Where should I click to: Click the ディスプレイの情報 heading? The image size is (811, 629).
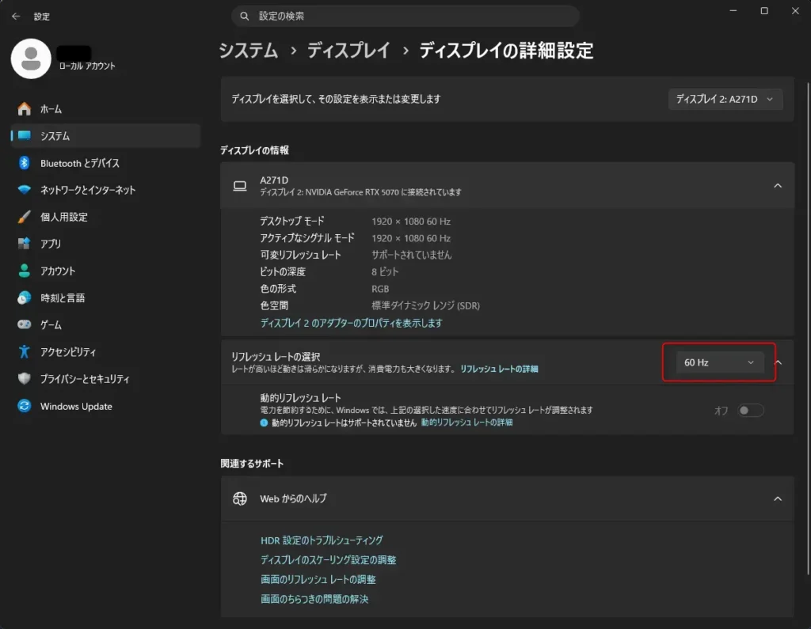(254, 150)
